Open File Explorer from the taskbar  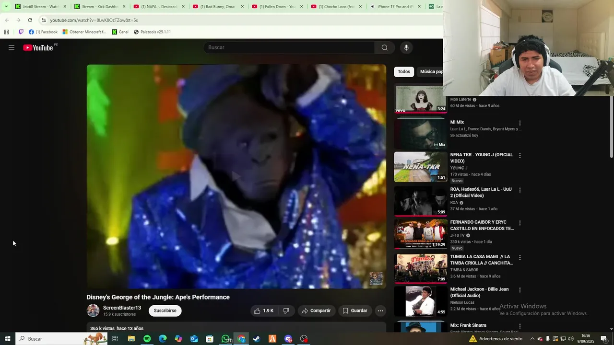tap(131, 339)
